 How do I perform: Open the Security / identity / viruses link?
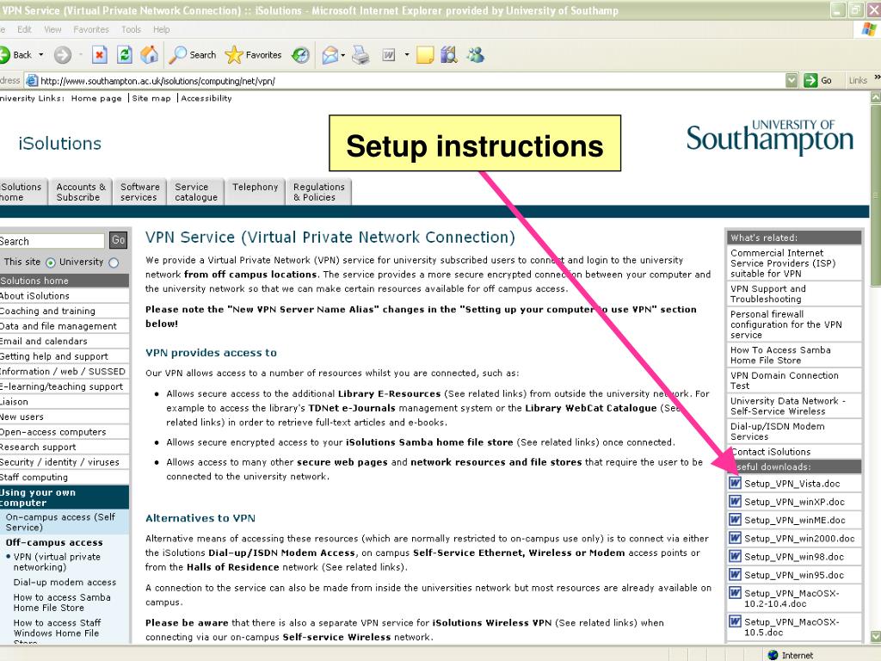(x=59, y=462)
